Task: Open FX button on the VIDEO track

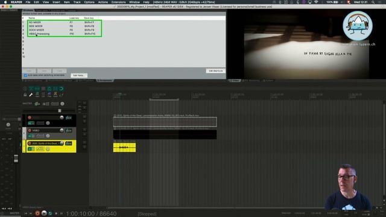Action: (x=69, y=130)
